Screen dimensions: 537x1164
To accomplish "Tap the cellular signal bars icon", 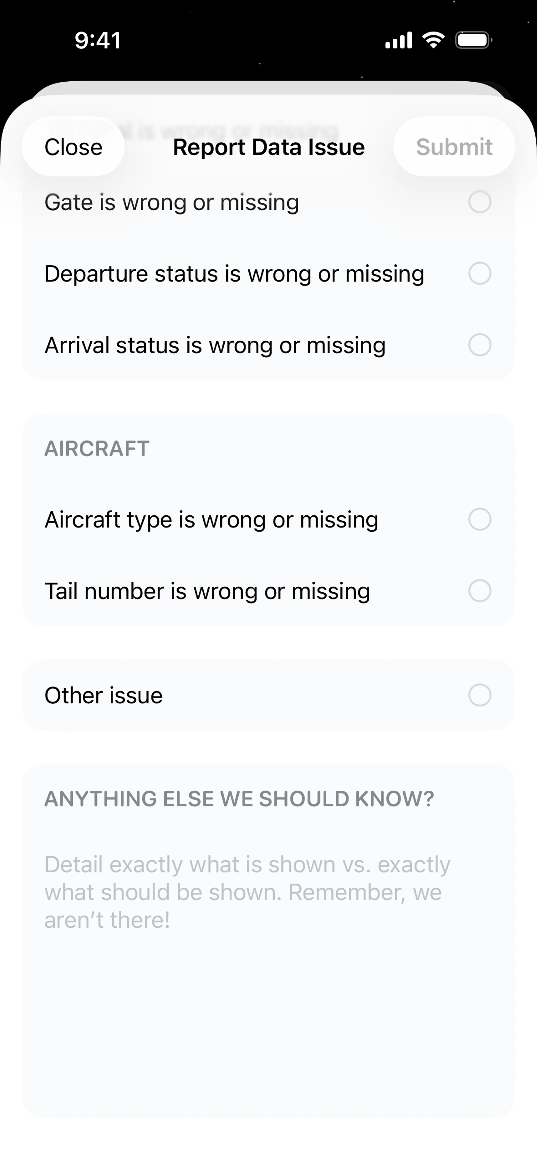I will pyautogui.click(x=398, y=40).
